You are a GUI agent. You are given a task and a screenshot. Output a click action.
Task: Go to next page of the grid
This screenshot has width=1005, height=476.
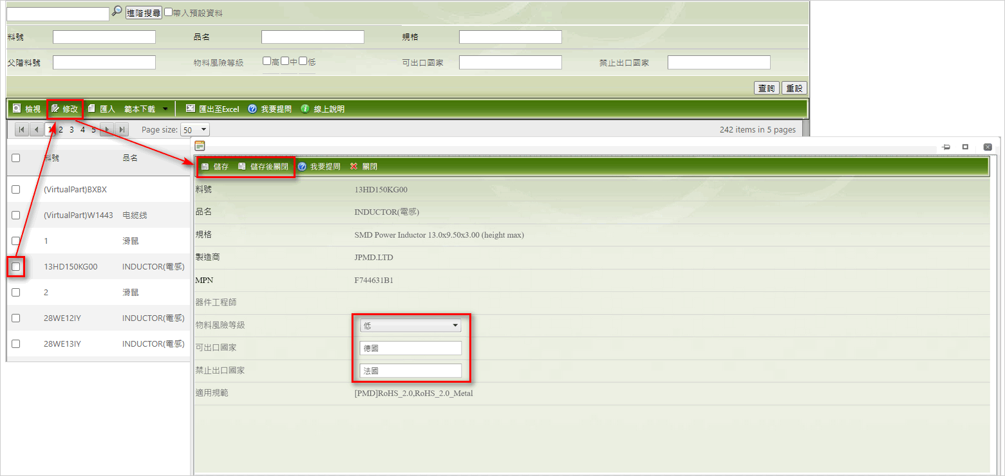[108, 129]
